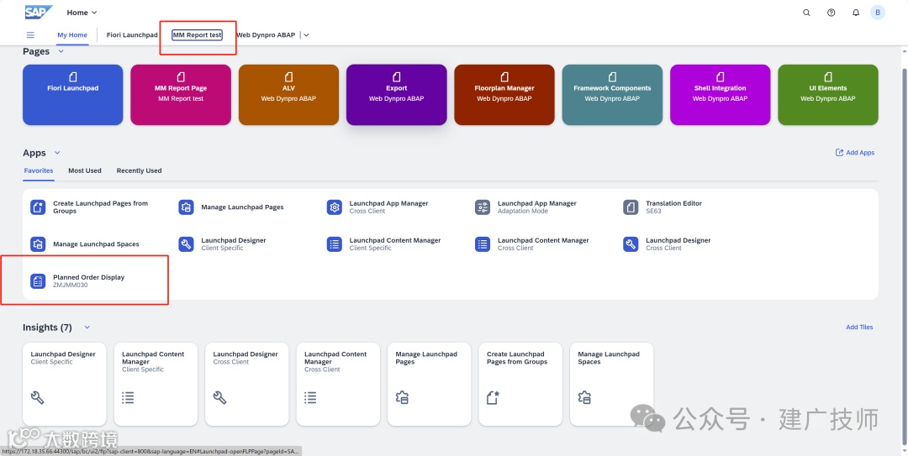Open the MM Report test space tab
This screenshot has width=908, height=456.
coord(197,34)
